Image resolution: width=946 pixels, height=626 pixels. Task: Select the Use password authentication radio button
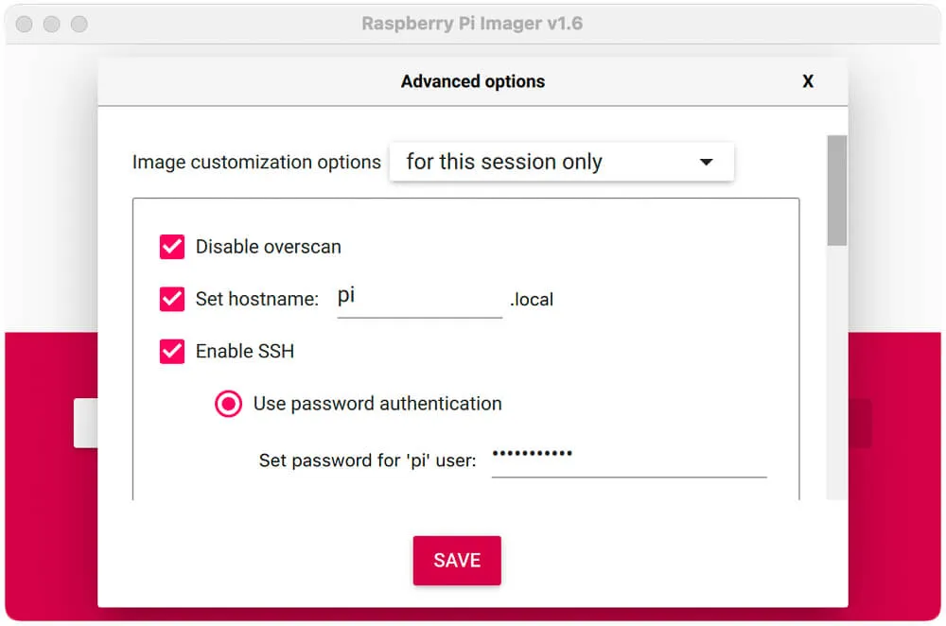[x=228, y=404]
